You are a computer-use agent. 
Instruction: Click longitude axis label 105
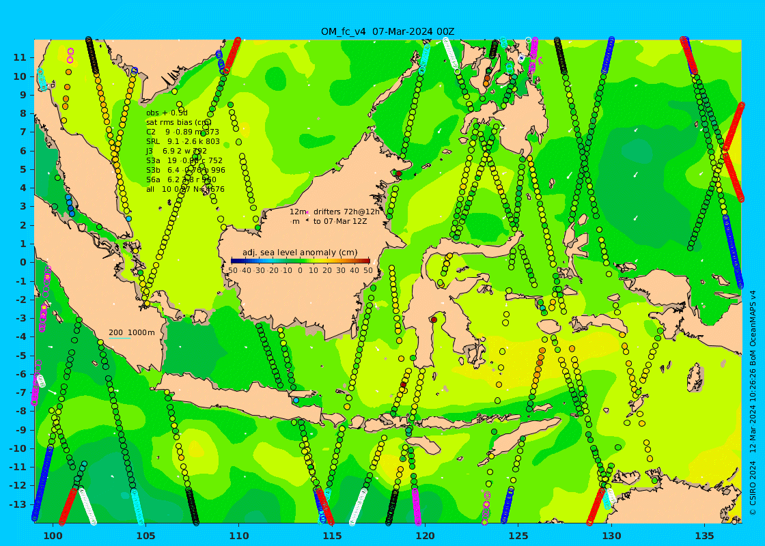click(146, 536)
